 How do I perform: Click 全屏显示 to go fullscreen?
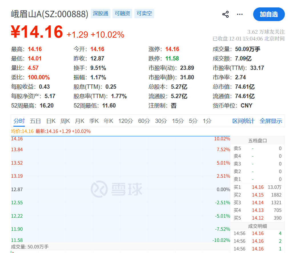(x=271, y=121)
